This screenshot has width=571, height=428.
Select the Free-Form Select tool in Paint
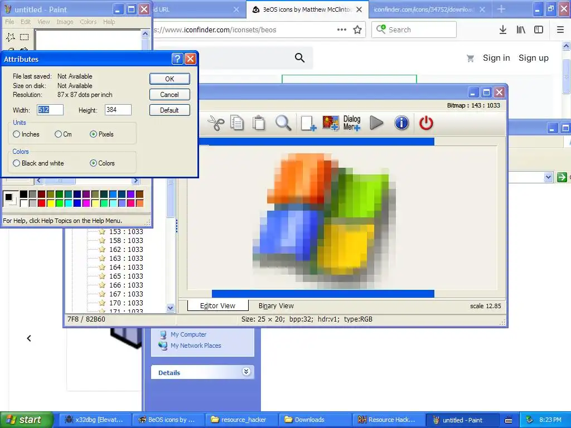(x=11, y=37)
